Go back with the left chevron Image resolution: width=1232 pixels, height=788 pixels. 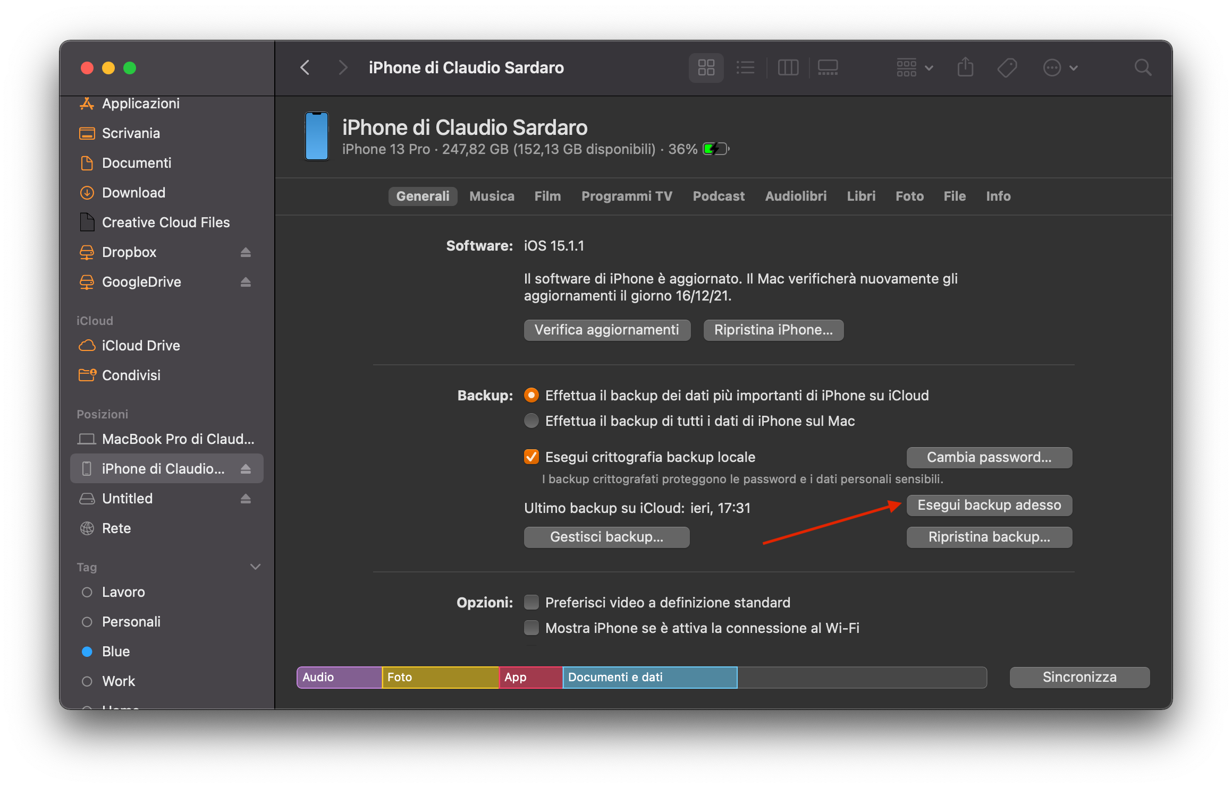[305, 67]
